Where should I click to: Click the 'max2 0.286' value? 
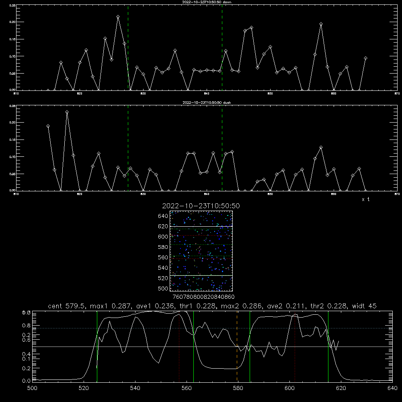pos(242,306)
